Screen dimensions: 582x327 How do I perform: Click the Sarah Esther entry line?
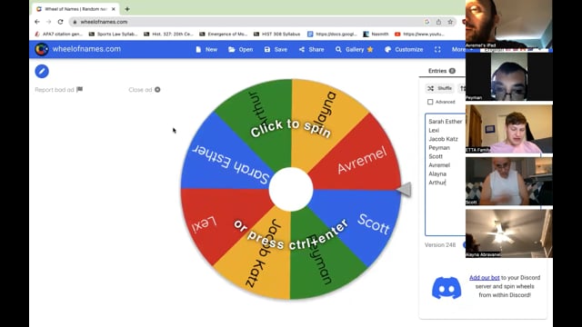[x=446, y=121]
